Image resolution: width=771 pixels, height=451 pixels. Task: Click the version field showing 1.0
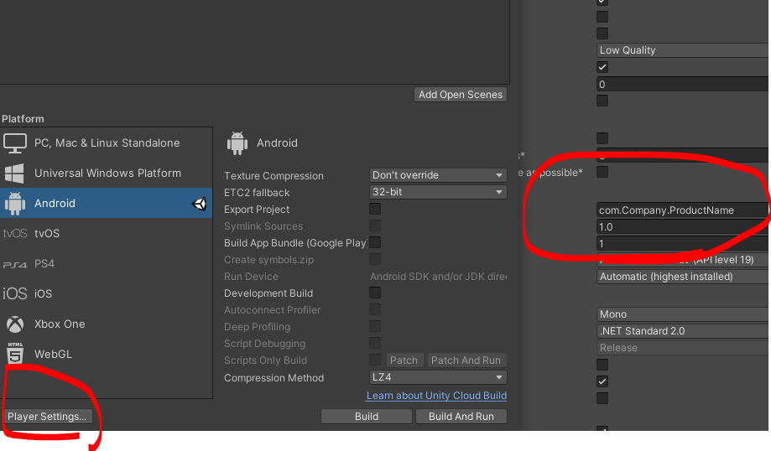pos(683,227)
